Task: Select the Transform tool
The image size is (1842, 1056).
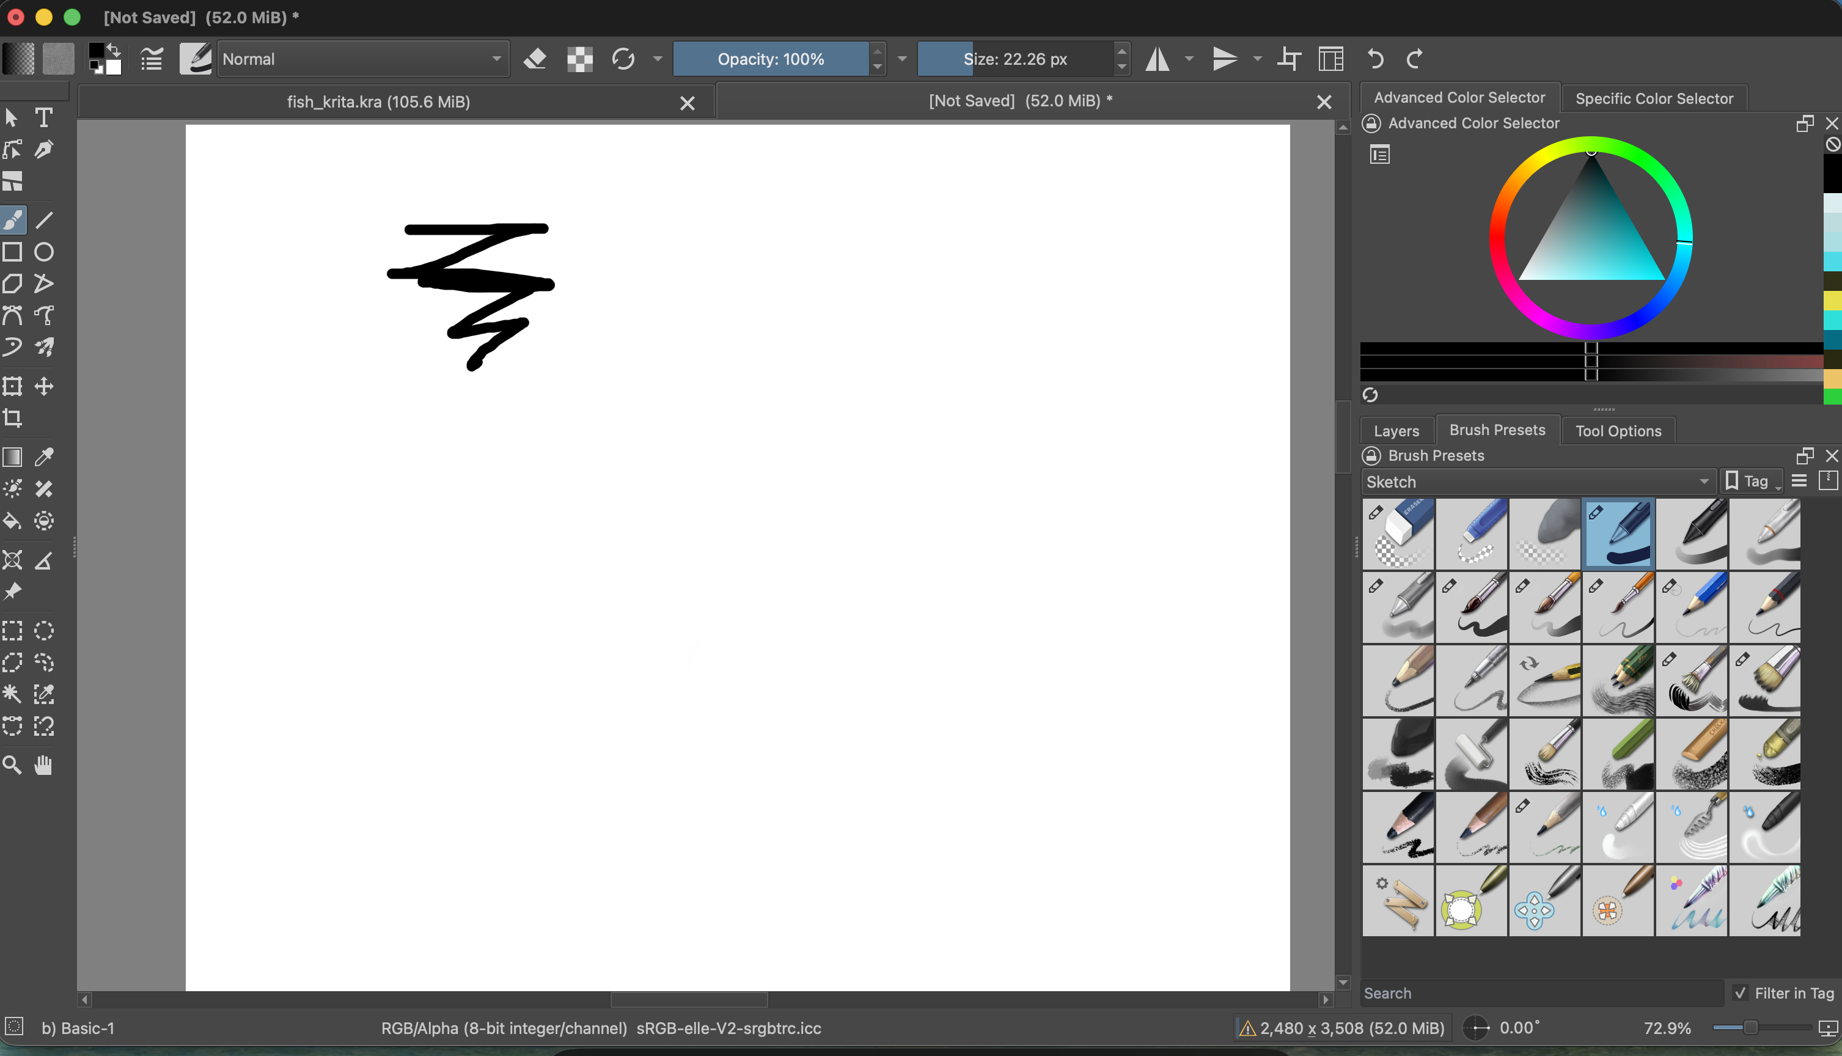Action: pos(13,386)
